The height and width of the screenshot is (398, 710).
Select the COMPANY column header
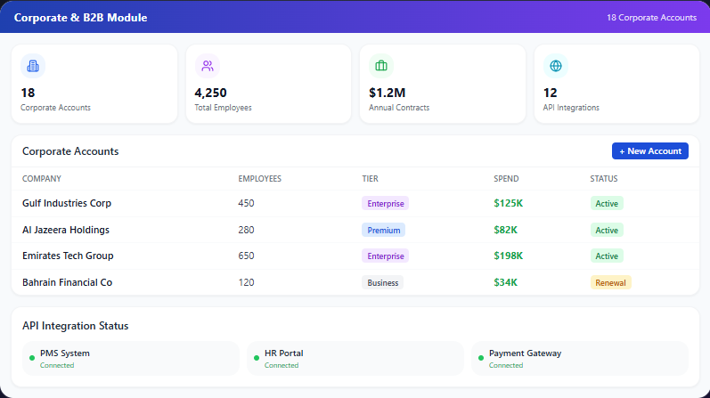(x=42, y=179)
